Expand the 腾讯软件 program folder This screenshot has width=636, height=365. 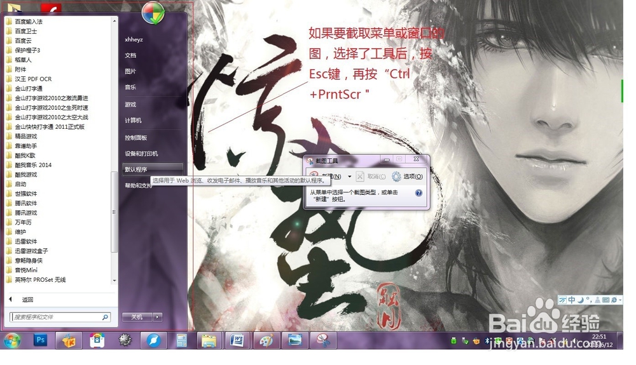pyautogui.click(x=25, y=203)
